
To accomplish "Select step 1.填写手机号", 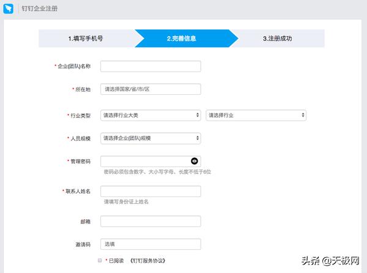I will click(x=86, y=39).
